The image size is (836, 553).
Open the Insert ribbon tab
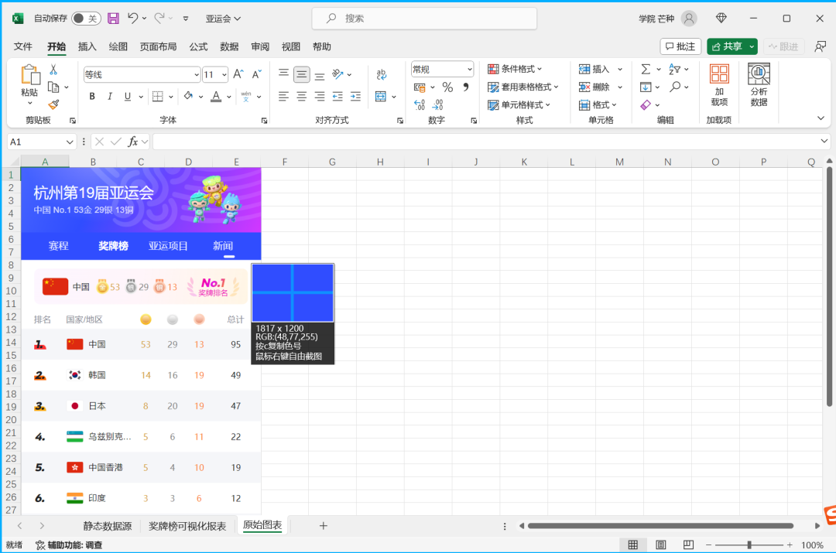click(x=87, y=46)
